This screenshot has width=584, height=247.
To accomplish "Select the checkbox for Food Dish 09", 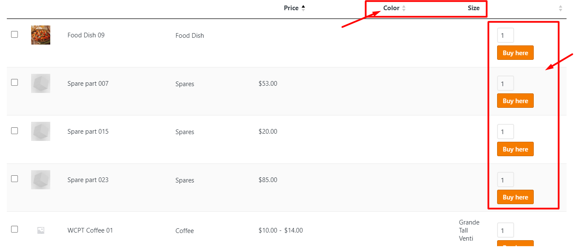I will [x=14, y=34].
